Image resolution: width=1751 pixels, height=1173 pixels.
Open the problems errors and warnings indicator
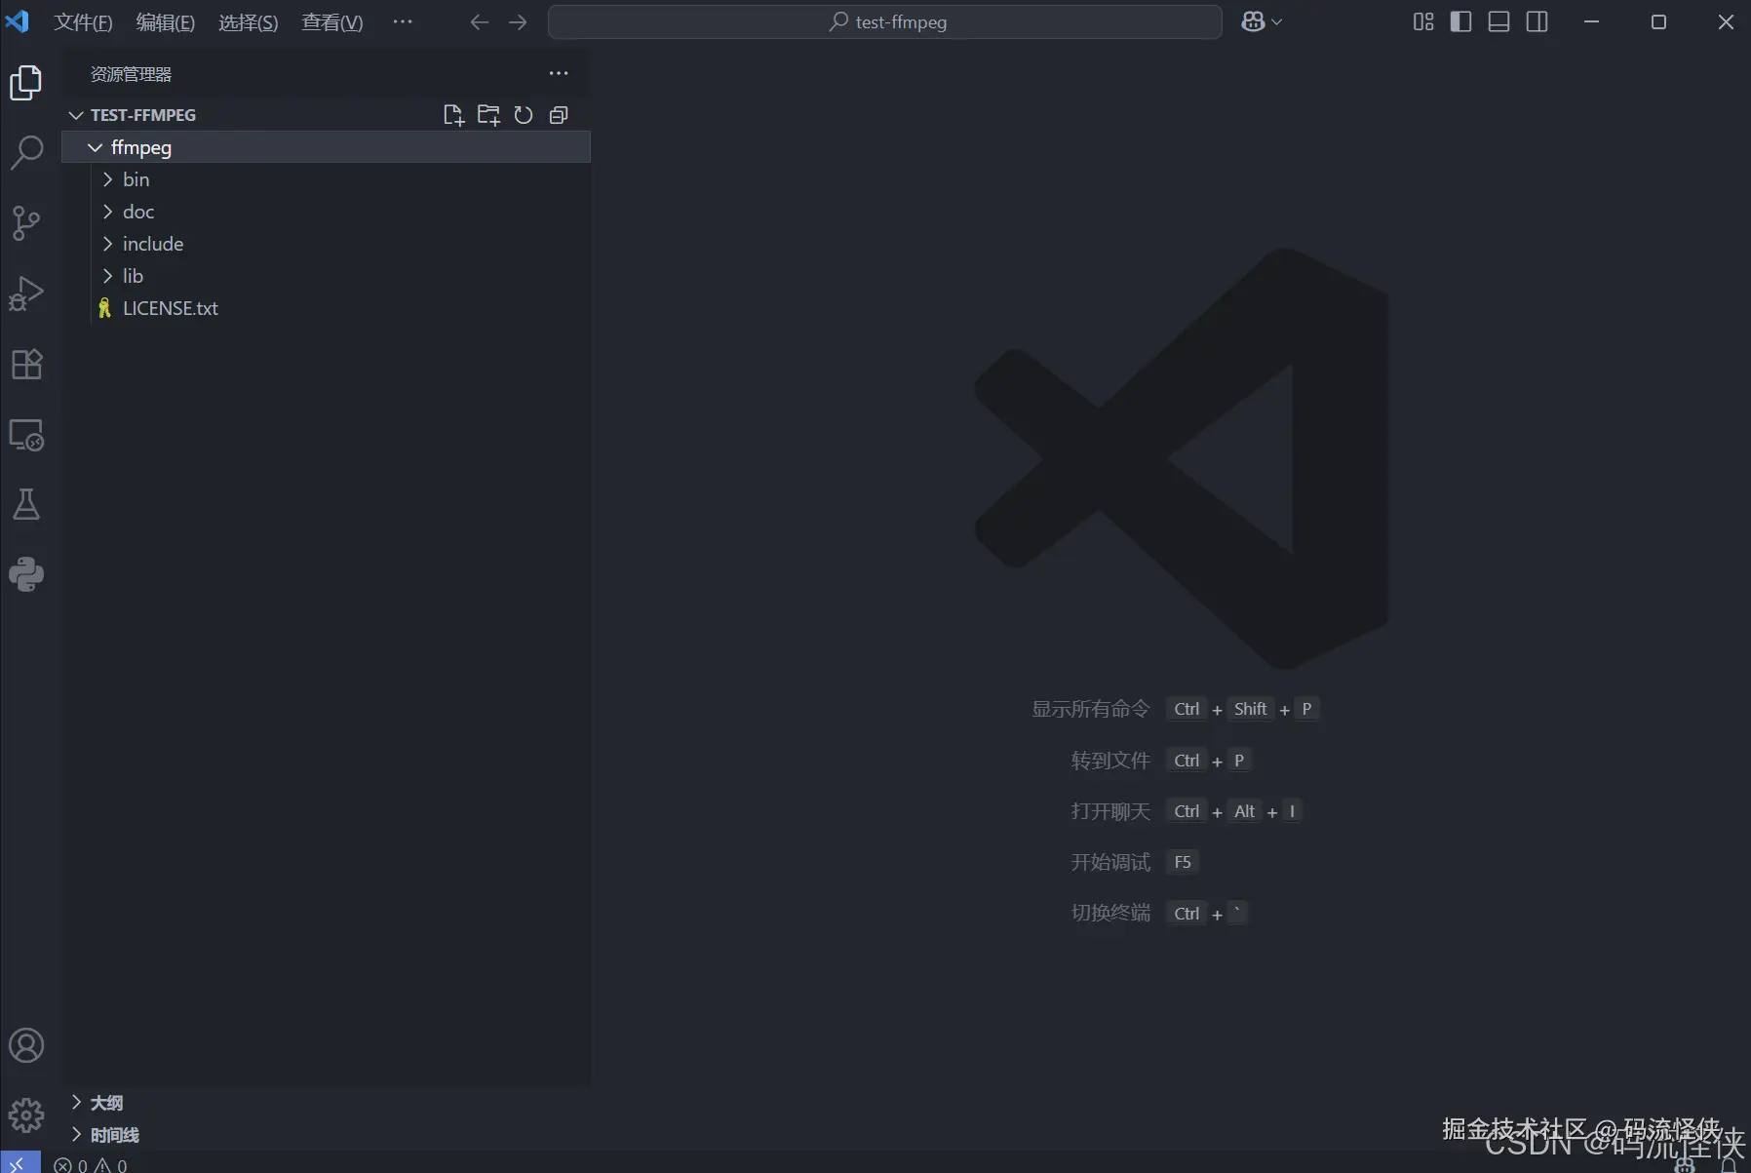91,1164
